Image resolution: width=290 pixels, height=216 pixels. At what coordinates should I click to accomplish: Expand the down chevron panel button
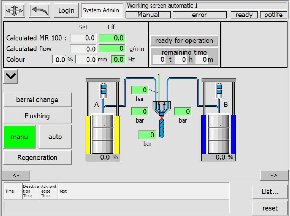pyautogui.click(x=10, y=76)
